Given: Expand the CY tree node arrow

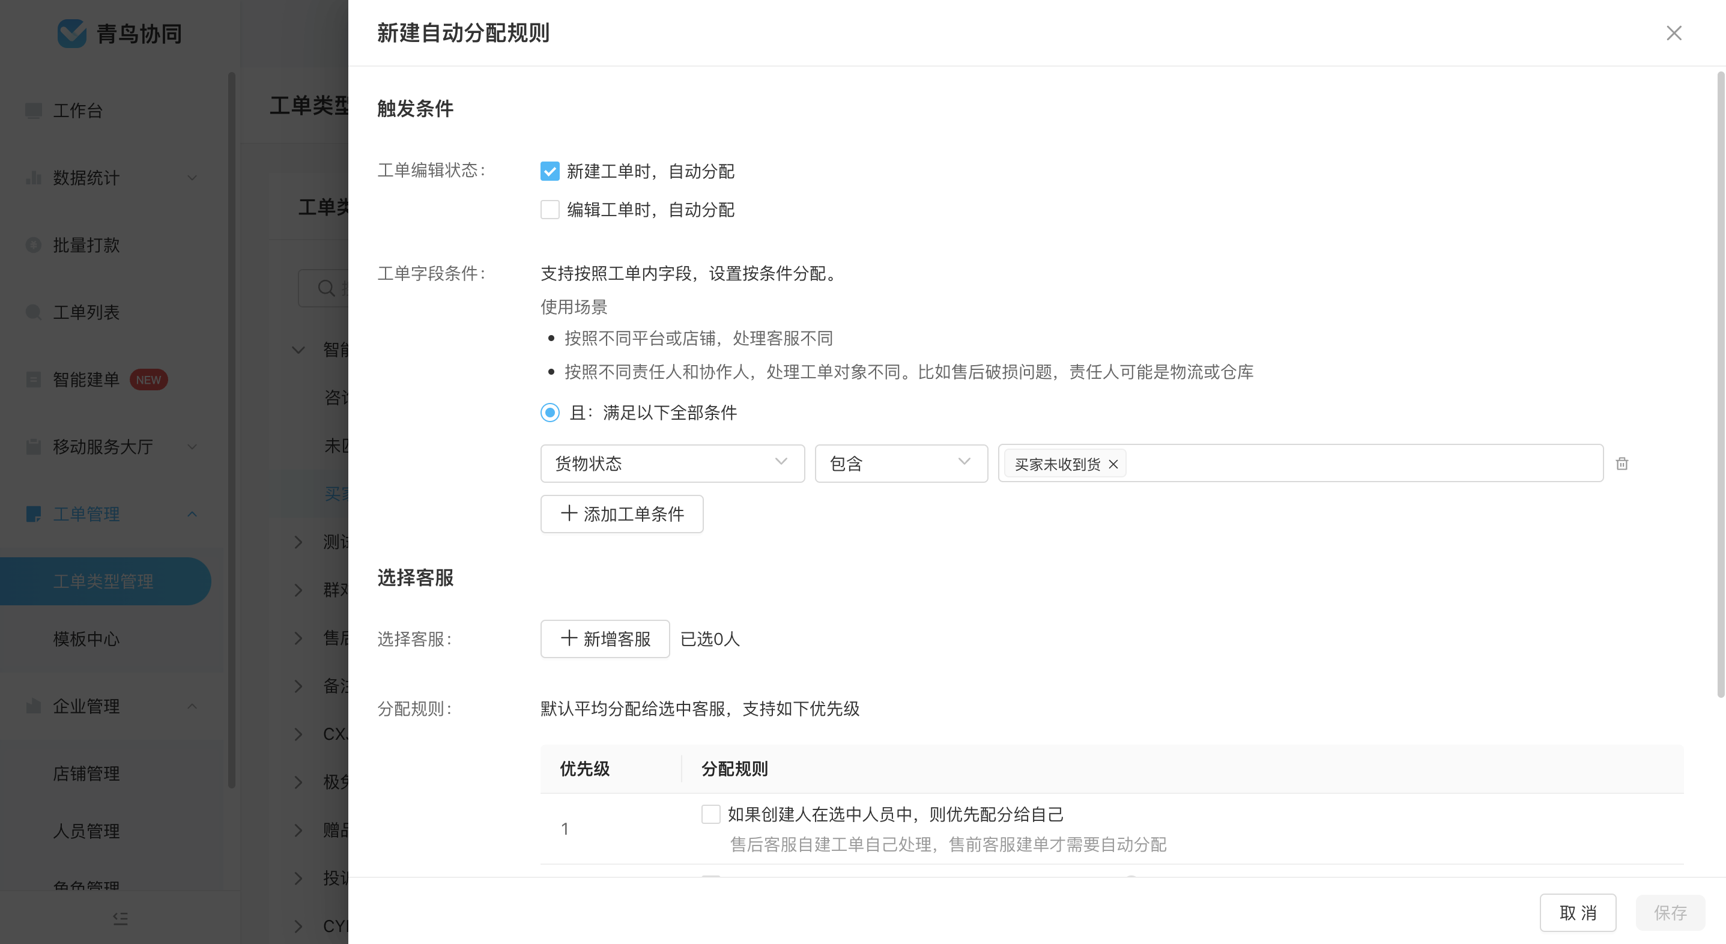Looking at the screenshot, I should 298,926.
